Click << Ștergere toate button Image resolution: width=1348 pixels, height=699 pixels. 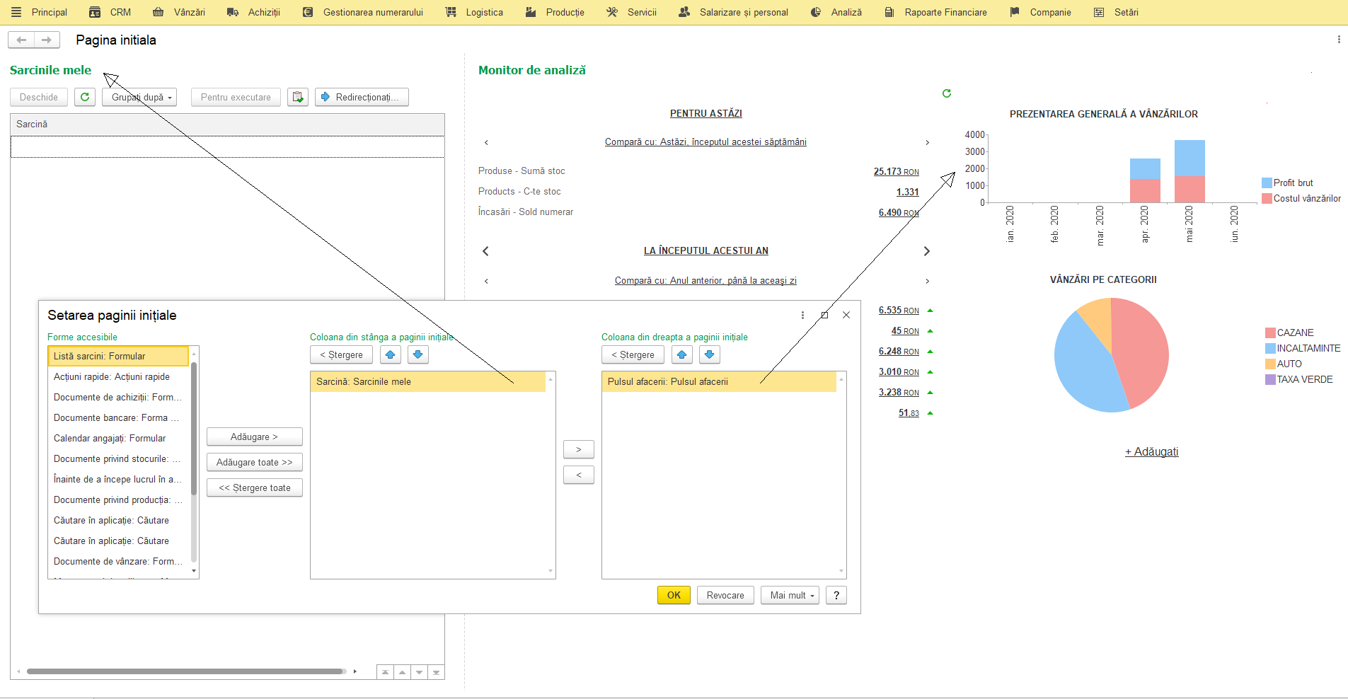pos(254,487)
